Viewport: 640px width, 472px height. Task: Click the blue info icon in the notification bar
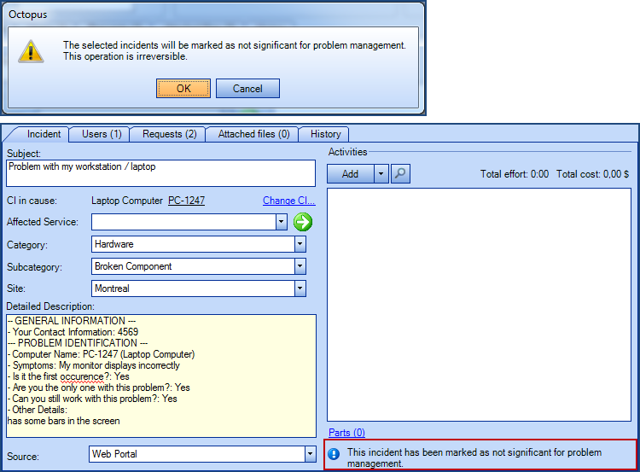[x=335, y=454]
